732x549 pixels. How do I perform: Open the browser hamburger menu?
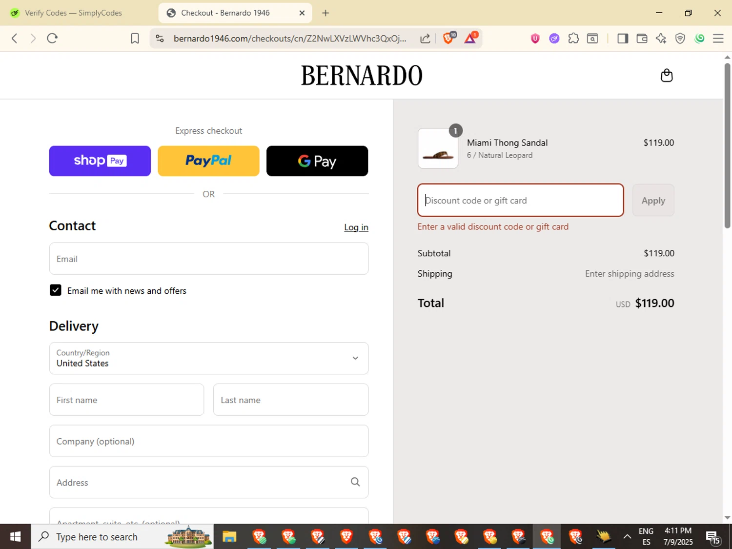coord(718,39)
